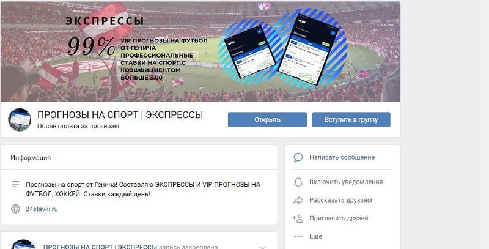This screenshot has width=489, height=249.
Task: Click the share arrow icon
Action: (298, 200)
